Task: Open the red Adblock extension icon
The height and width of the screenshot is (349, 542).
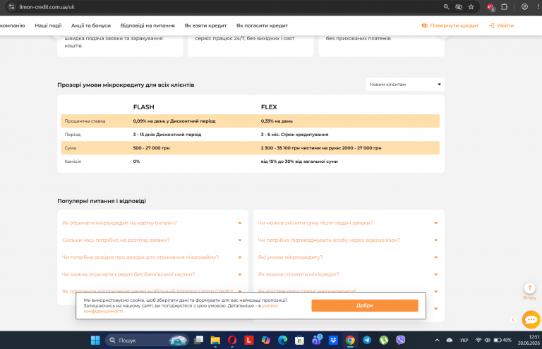Action: coord(490,7)
